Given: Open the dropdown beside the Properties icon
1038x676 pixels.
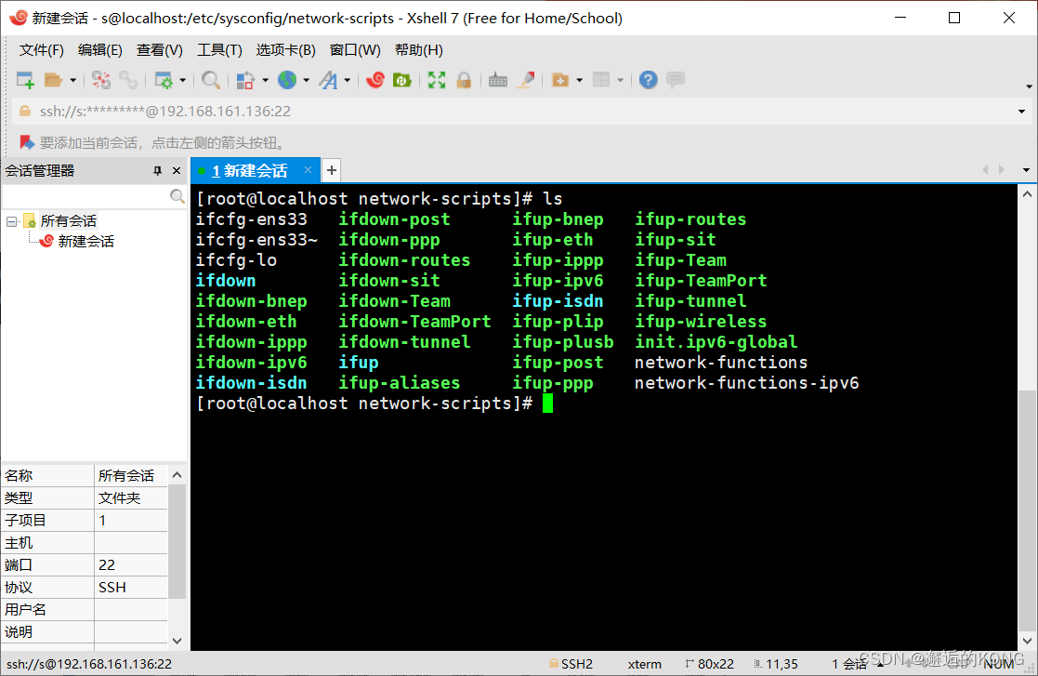Looking at the screenshot, I should pyautogui.click(x=183, y=80).
